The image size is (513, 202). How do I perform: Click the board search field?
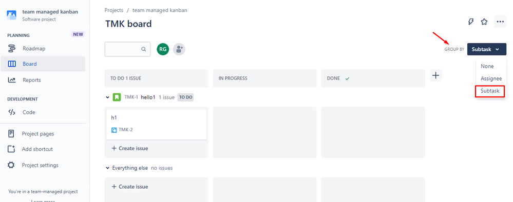tap(127, 49)
